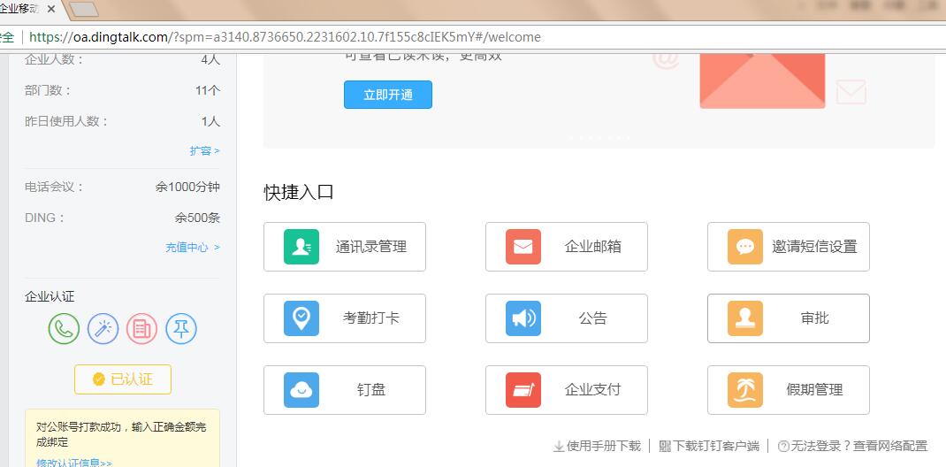This screenshot has width=946, height=467.
Task: Click the 企业认证 heading
Action: coord(50,297)
